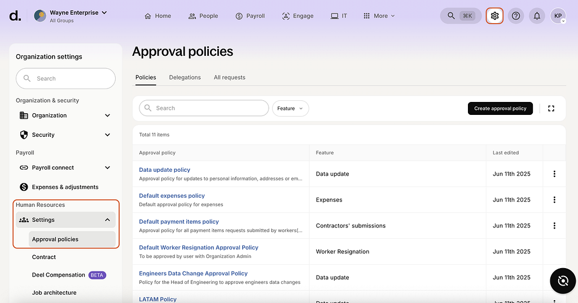Open IT in top navigation

point(339,16)
